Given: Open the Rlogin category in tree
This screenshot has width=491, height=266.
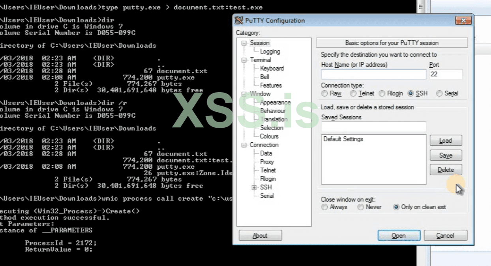Looking at the screenshot, I should coord(268,179).
